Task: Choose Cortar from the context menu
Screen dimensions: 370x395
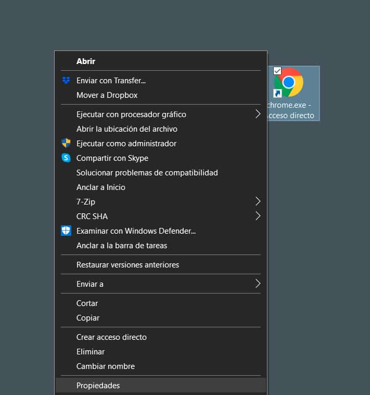Action: 161,303
